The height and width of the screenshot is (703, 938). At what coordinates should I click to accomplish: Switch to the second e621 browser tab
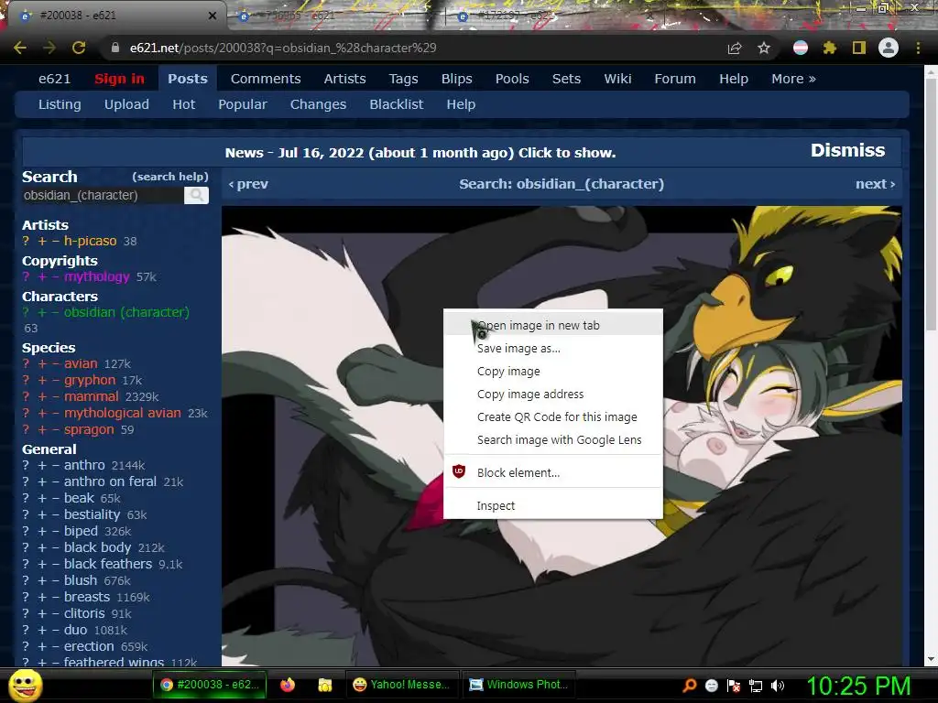pos(335,16)
